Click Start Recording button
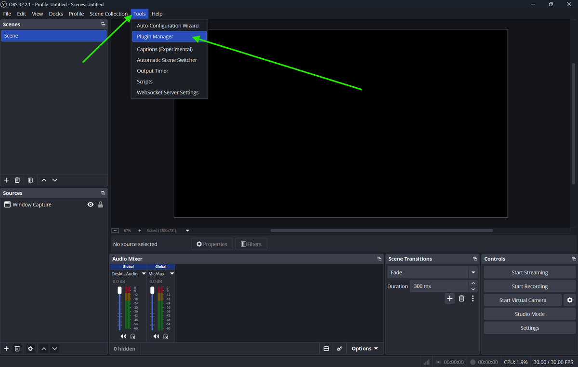This screenshot has height=367, width=578. 529,286
